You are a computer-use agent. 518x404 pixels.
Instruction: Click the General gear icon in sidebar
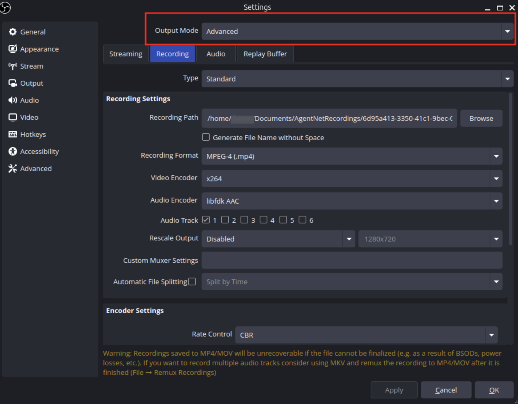point(13,32)
